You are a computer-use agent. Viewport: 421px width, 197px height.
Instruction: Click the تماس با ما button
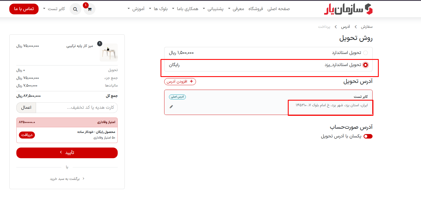tap(24, 9)
